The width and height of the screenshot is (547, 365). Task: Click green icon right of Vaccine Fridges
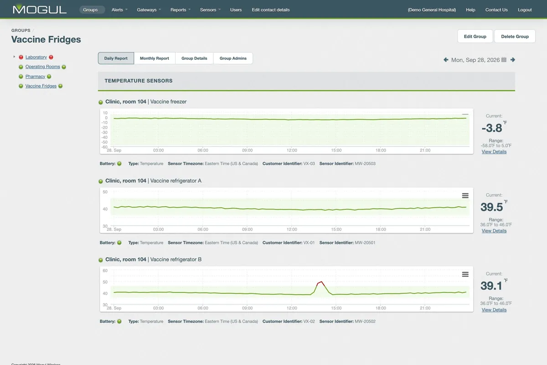(x=61, y=86)
